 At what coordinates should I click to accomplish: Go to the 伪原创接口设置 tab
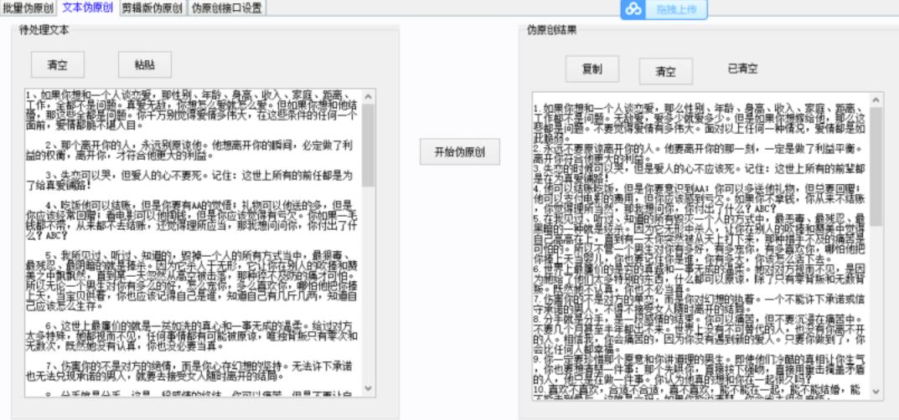(226, 8)
